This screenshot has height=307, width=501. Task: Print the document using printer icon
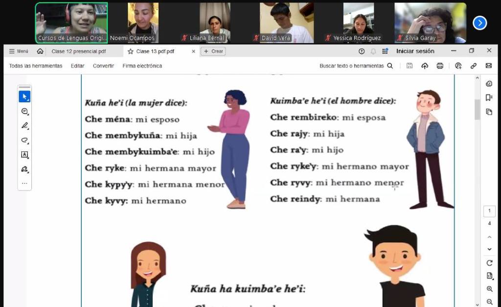pyautogui.click(x=440, y=66)
